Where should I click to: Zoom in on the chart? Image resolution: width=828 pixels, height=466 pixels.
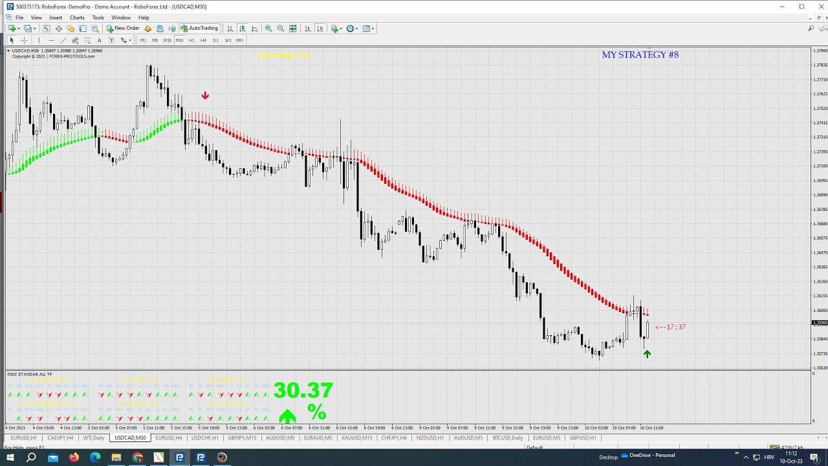point(268,28)
